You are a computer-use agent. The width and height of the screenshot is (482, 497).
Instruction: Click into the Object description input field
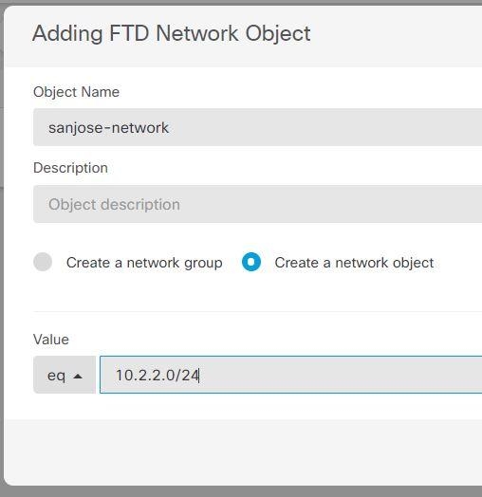click(257, 204)
